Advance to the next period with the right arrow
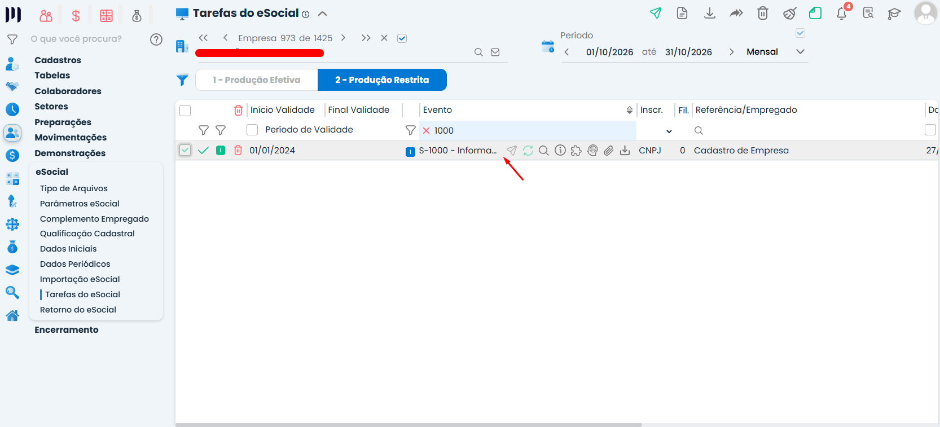 tap(732, 52)
